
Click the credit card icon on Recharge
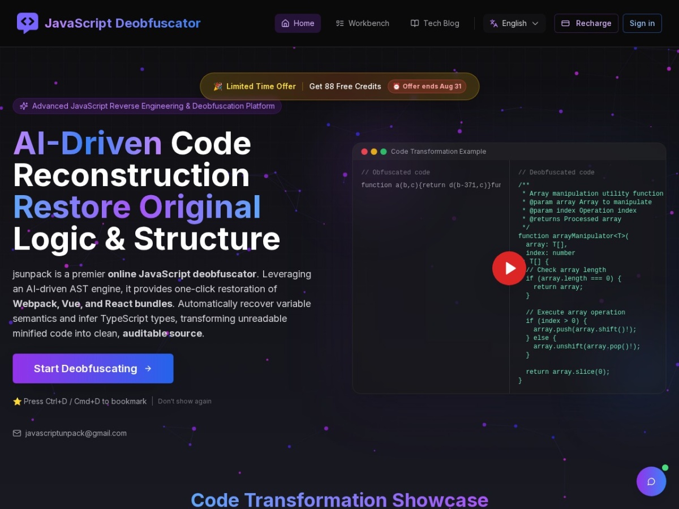[x=565, y=23]
